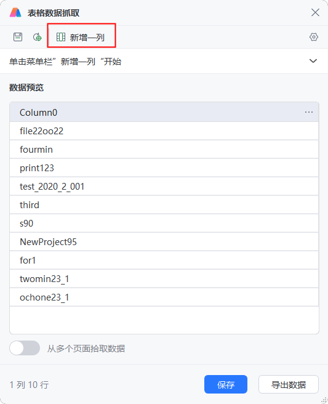Open the Column0 three-dot options menu
Image resolution: width=328 pixels, height=404 pixels.
tap(309, 112)
